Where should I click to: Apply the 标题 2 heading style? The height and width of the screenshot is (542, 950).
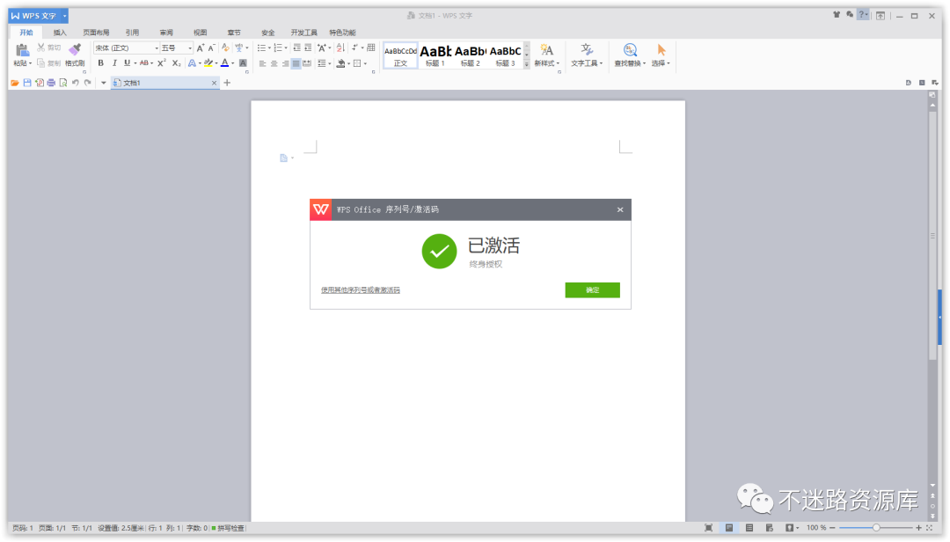point(470,55)
